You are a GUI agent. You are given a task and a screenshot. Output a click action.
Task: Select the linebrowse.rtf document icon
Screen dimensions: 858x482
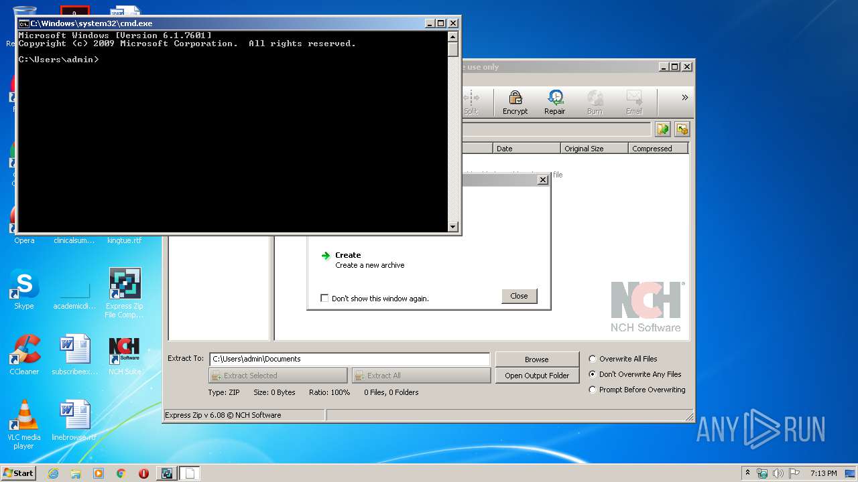74,420
